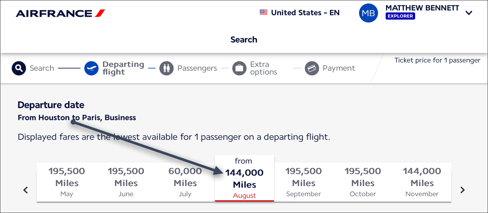488x213 pixels.
Task: Select the July 60,000 Miles fare
Action: (185, 182)
